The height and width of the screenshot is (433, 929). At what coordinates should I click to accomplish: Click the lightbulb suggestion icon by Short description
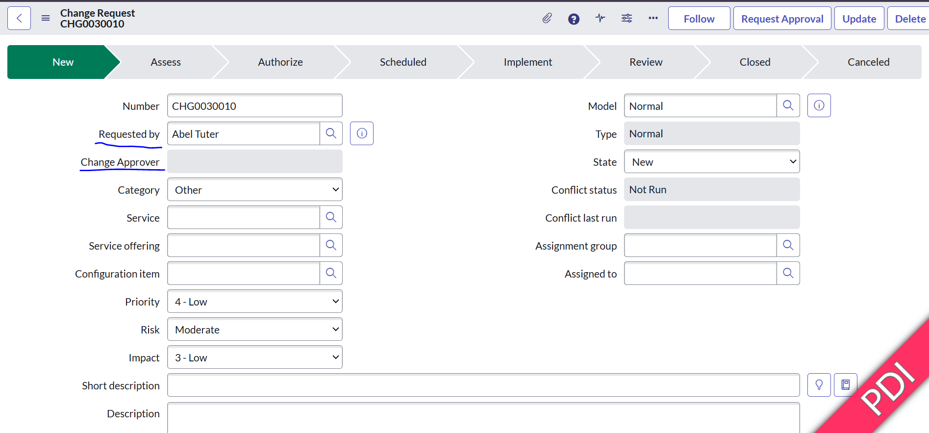(x=819, y=385)
